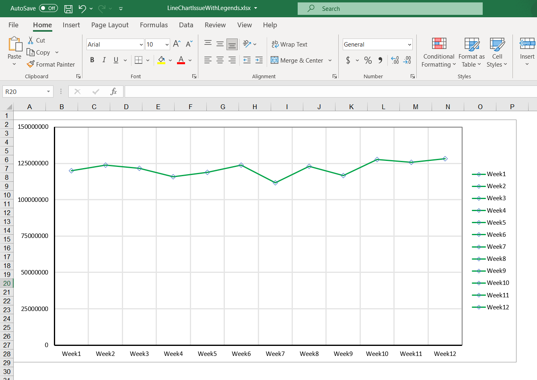Click into the formula bar
537x380 pixels.
coord(331,91)
